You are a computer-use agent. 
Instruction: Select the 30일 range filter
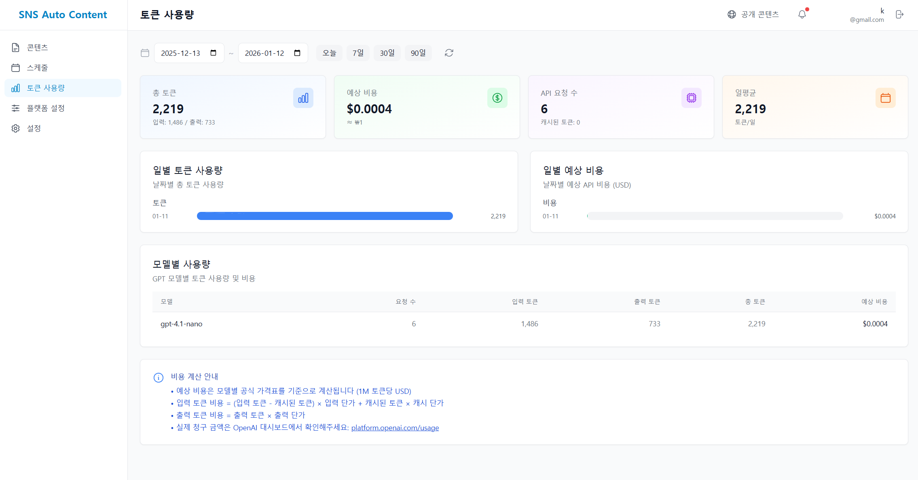387,53
